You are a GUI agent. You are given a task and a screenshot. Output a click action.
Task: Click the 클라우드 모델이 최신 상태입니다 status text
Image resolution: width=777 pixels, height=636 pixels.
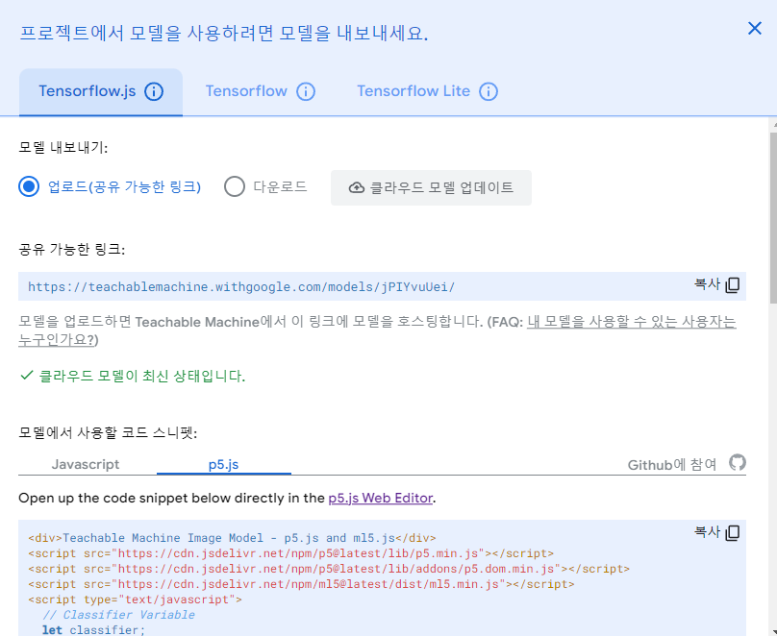point(141,377)
